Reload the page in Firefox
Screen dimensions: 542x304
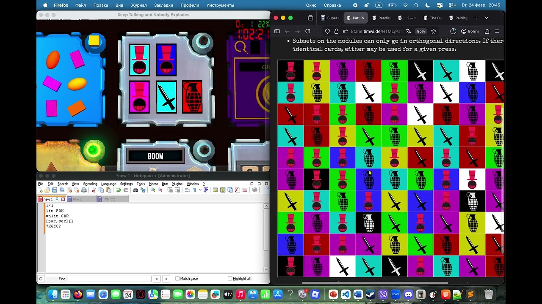pyautogui.click(x=308, y=31)
